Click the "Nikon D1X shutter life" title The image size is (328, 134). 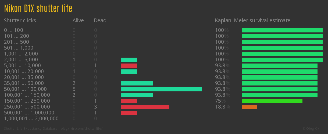[x=38, y=9]
